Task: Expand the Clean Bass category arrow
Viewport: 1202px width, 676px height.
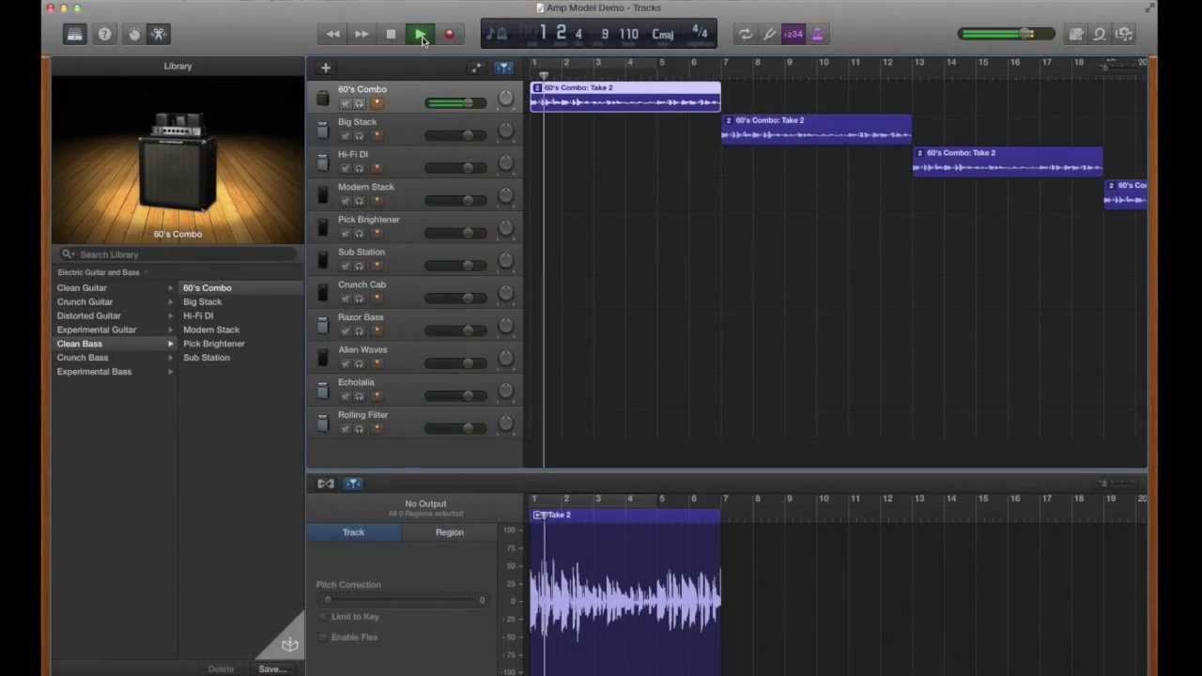Action: click(x=171, y=344)
